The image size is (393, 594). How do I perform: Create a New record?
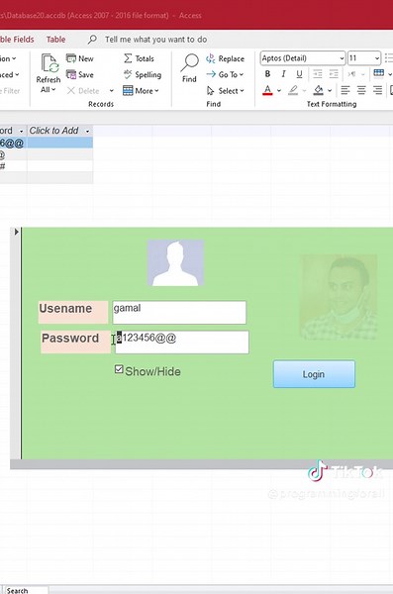pyautogui.click(x=79, y=58)
